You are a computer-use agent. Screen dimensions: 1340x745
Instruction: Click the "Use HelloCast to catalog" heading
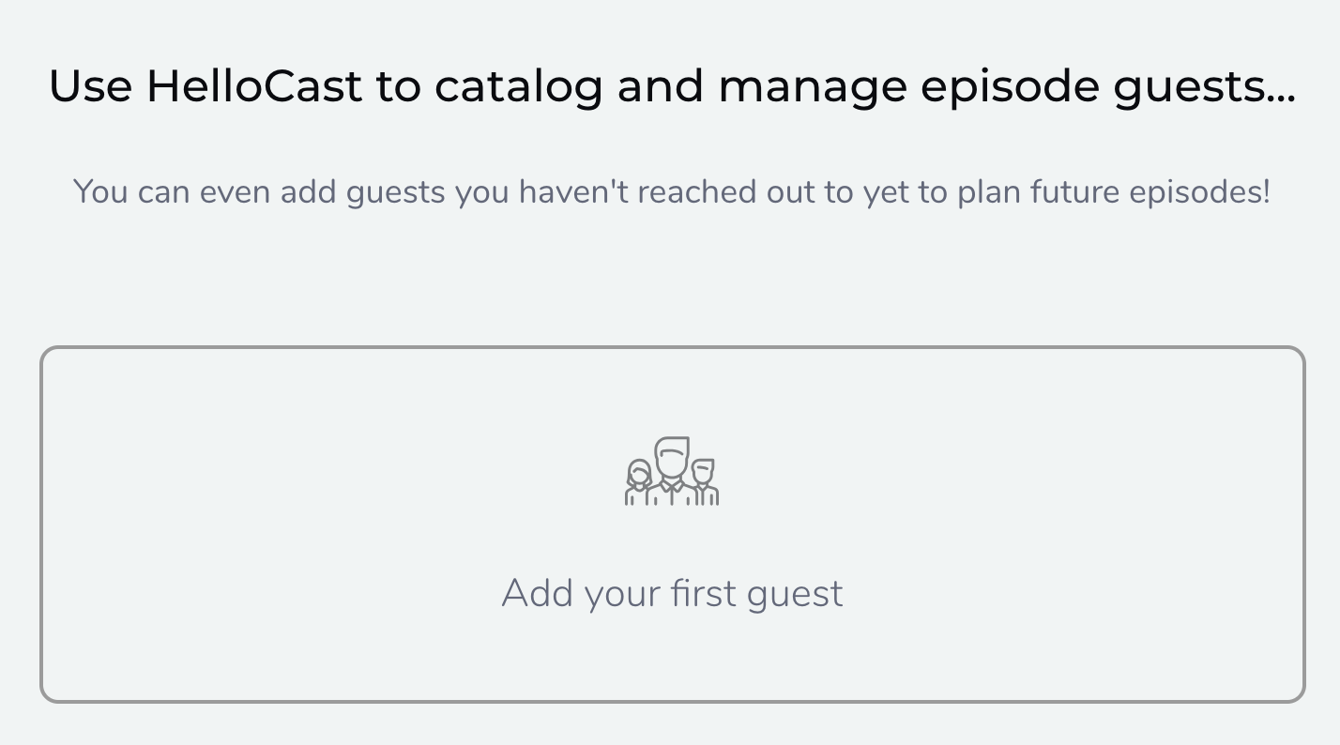click(672, 86)
